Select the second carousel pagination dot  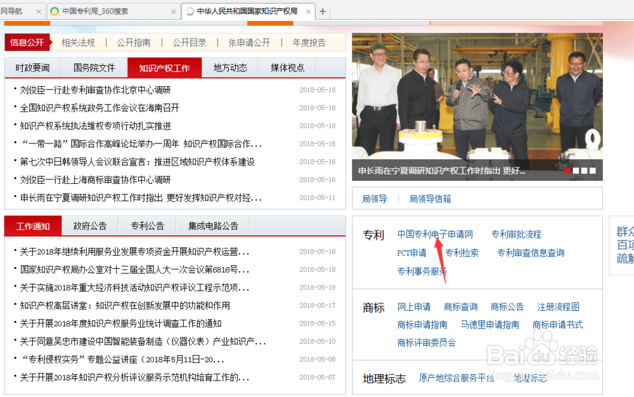(x=577, y=171)
